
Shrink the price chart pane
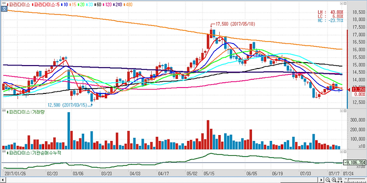[x=342, y=3]
